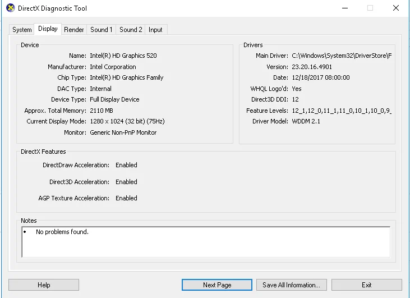The width and height of the screenshot is (410, 298).
Task: Close the DirectX Diagnostic Tool window
Action: tap(396, 8)
